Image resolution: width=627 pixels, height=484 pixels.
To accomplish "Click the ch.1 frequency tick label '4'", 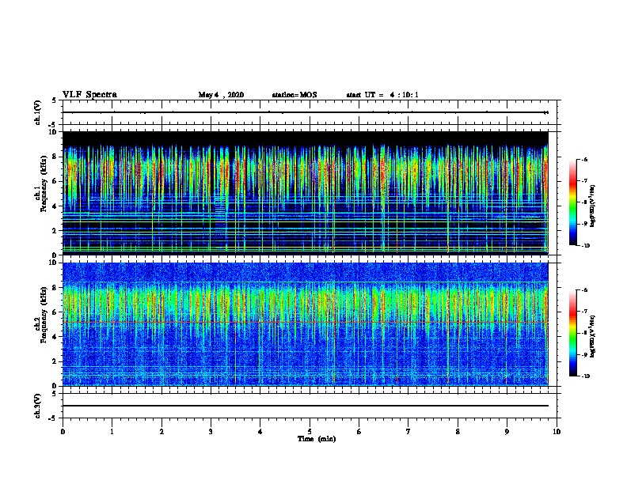I will [55, 206].
